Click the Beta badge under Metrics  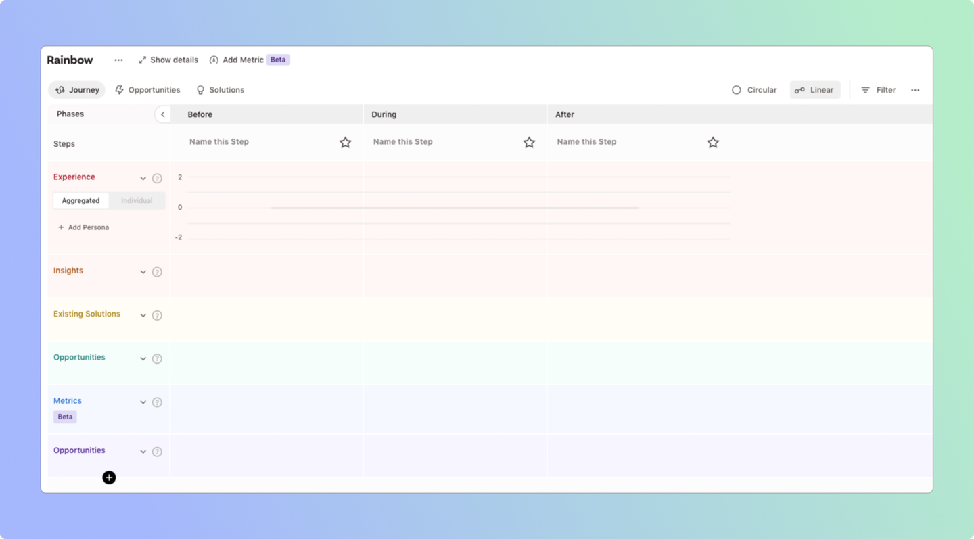[65, 417]
